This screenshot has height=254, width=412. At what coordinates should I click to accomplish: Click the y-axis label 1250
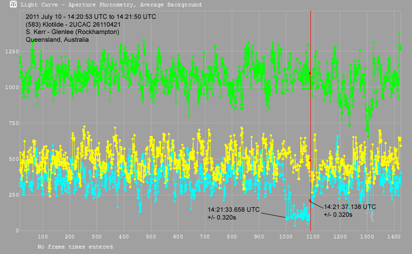(12, 52)
